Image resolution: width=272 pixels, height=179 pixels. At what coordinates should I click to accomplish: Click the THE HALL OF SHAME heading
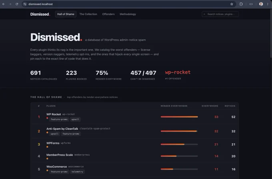tap(46, 97)
